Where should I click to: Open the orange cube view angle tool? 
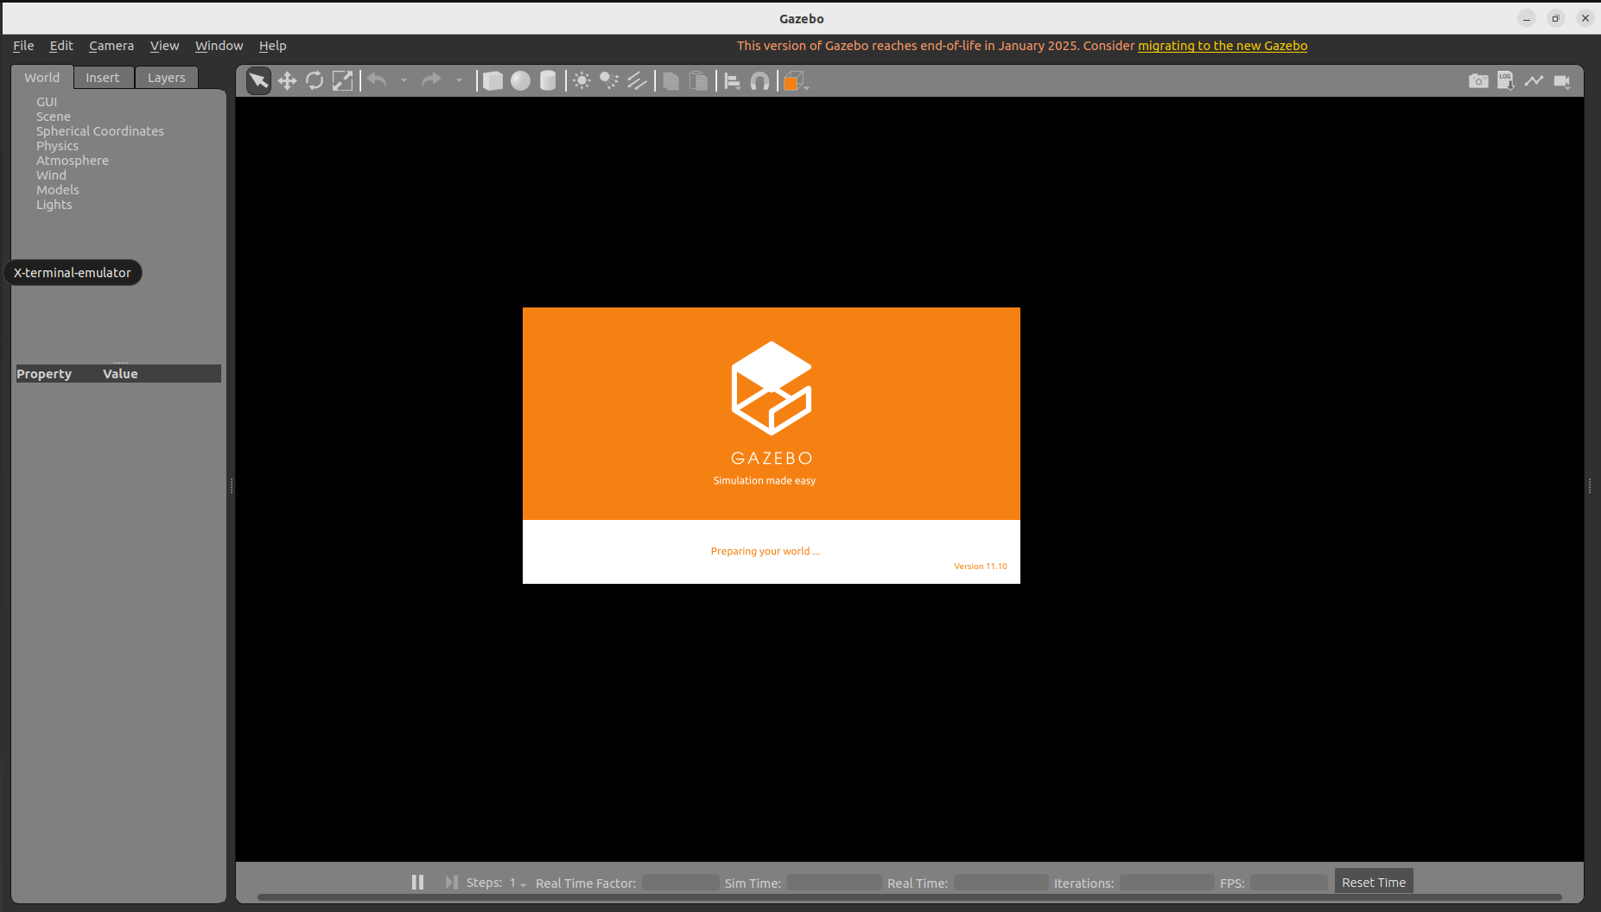tap(794, 81)
